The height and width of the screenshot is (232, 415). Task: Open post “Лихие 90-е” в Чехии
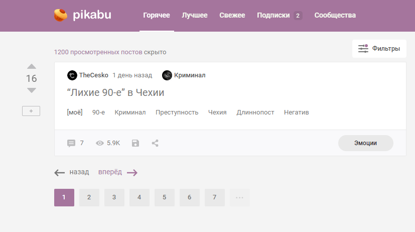[115, 93]
